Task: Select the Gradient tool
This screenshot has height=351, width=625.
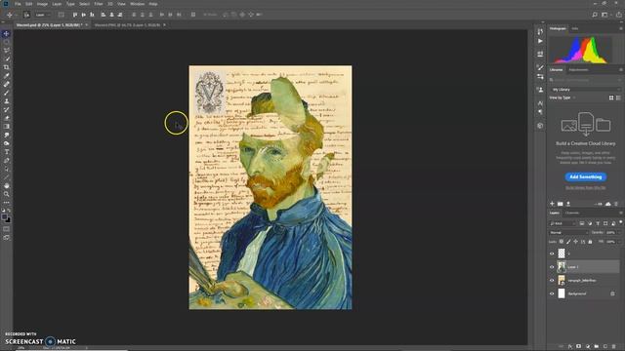Action: coord(7,126)
